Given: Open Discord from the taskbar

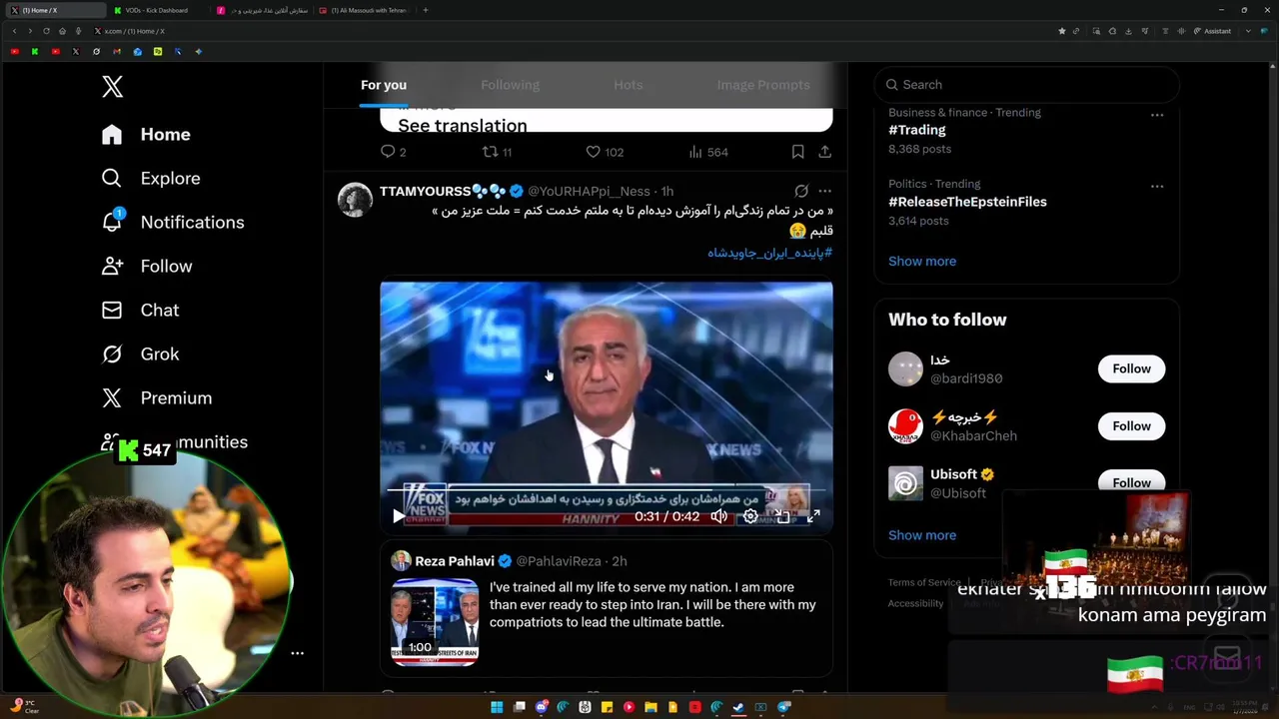Looking at the screenshot, I should pyautogui.click(x=541, y=707).
